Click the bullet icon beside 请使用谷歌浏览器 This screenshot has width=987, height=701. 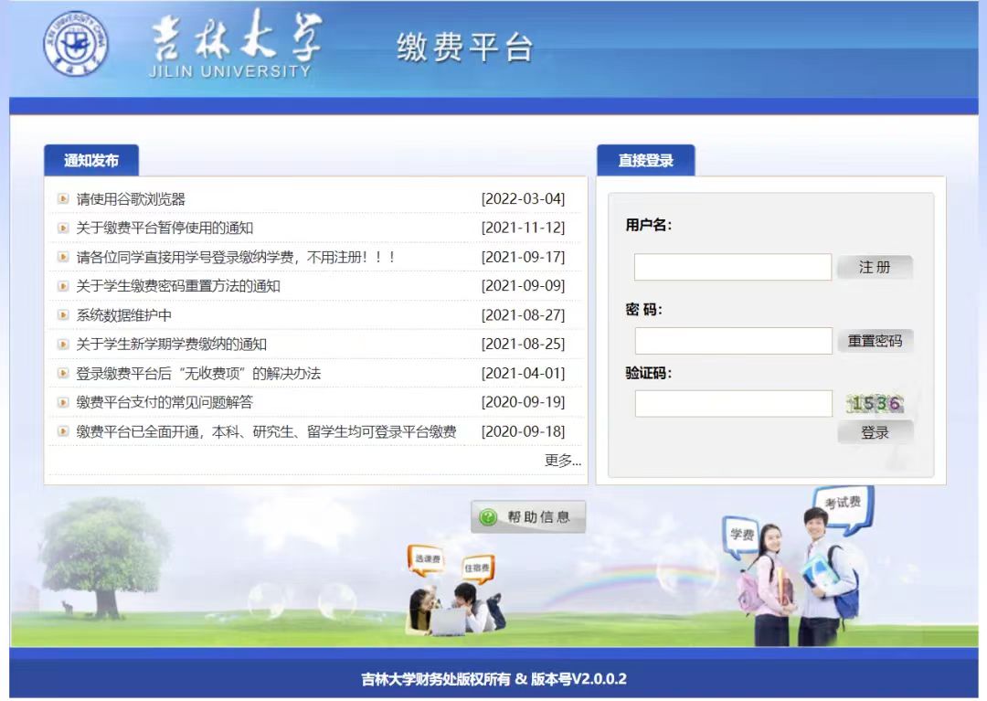63,198
